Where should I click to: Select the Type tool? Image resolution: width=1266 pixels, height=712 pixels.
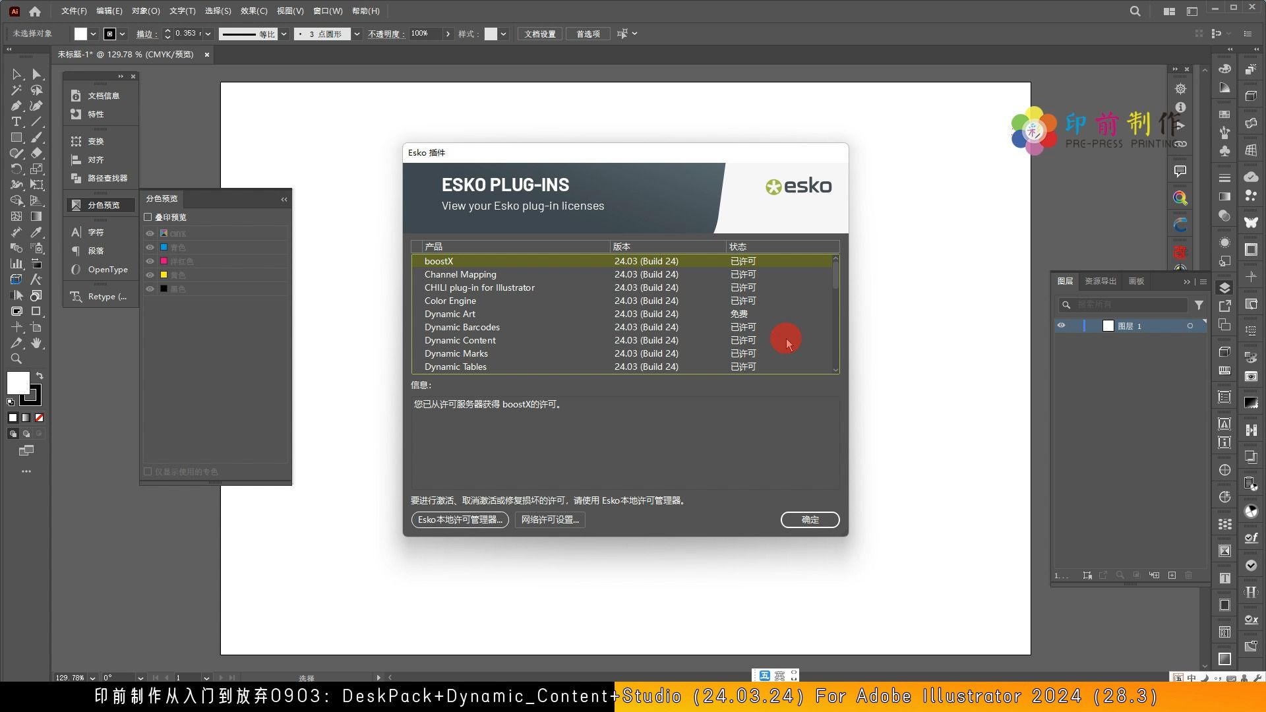pyautogui.click(x=16, y=122)
